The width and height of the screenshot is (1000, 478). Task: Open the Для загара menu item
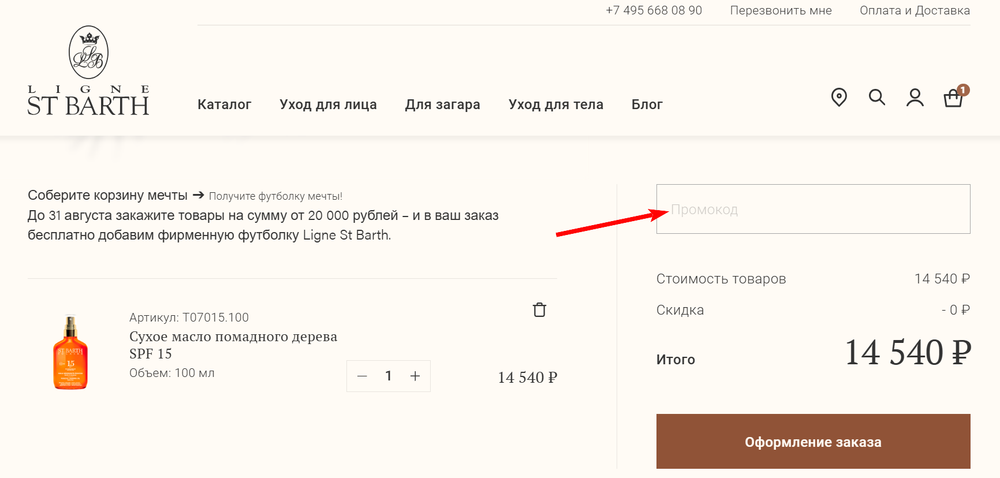pyautogui.click(x=442, y=104)
